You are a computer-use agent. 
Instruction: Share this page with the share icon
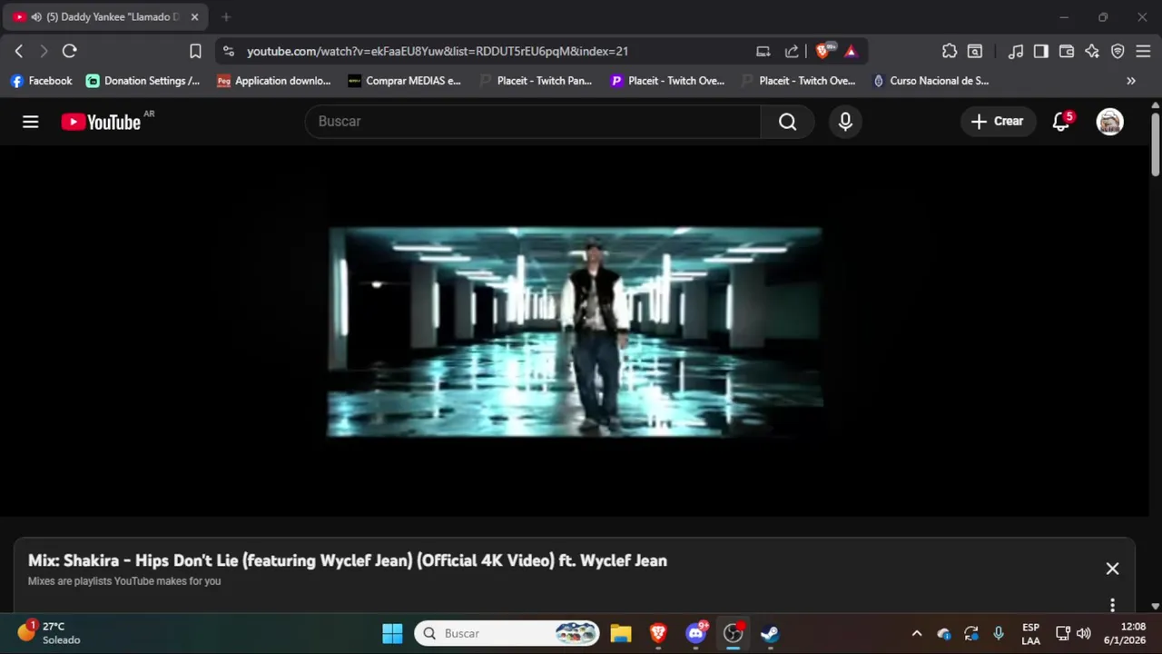792,52
